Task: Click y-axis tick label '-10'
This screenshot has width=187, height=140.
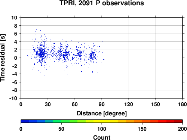Action: [x=13, y=98]
